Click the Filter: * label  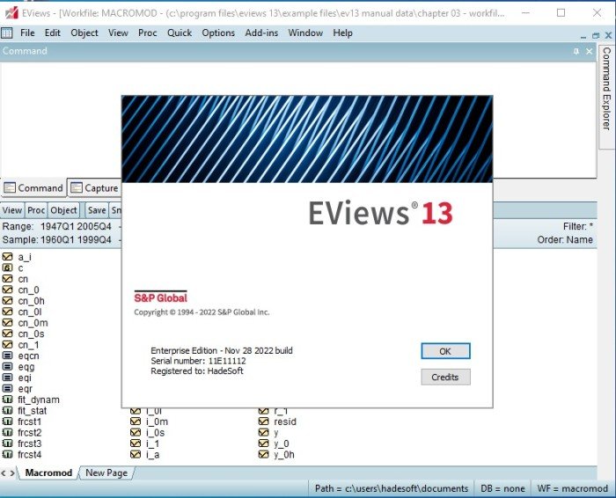(x=578, y=227)
